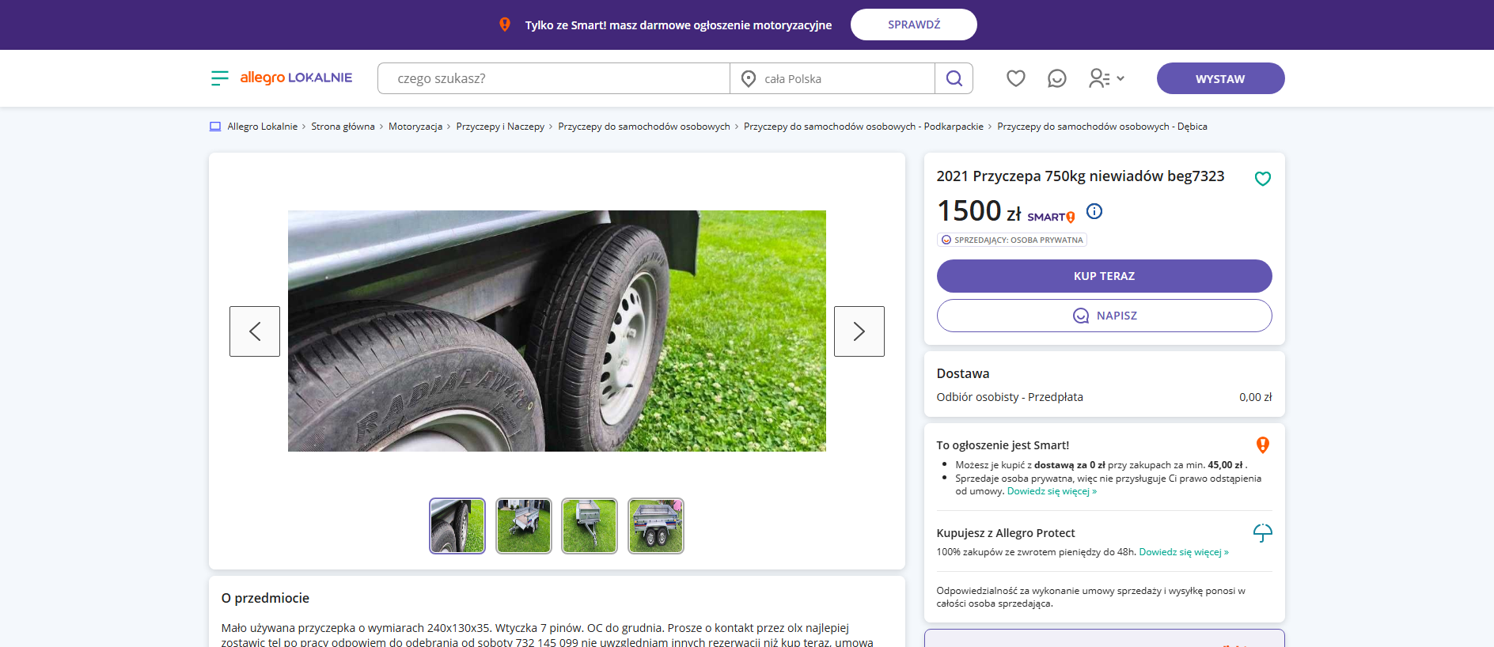Expand the user account menu

point(1106,78)
